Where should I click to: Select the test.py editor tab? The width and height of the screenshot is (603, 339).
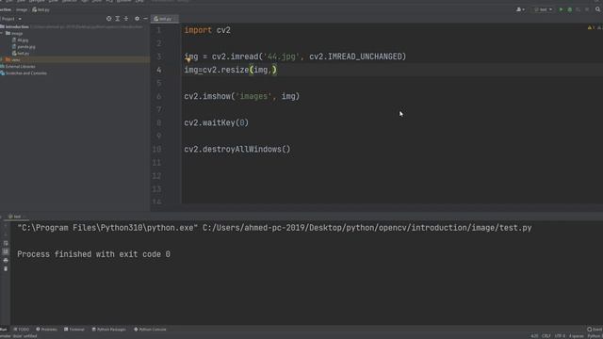[164, 19]
